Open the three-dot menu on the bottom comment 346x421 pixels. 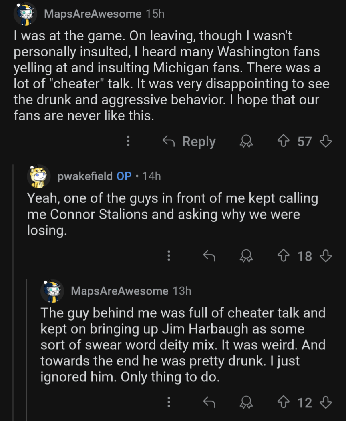(x=169, y=403)
